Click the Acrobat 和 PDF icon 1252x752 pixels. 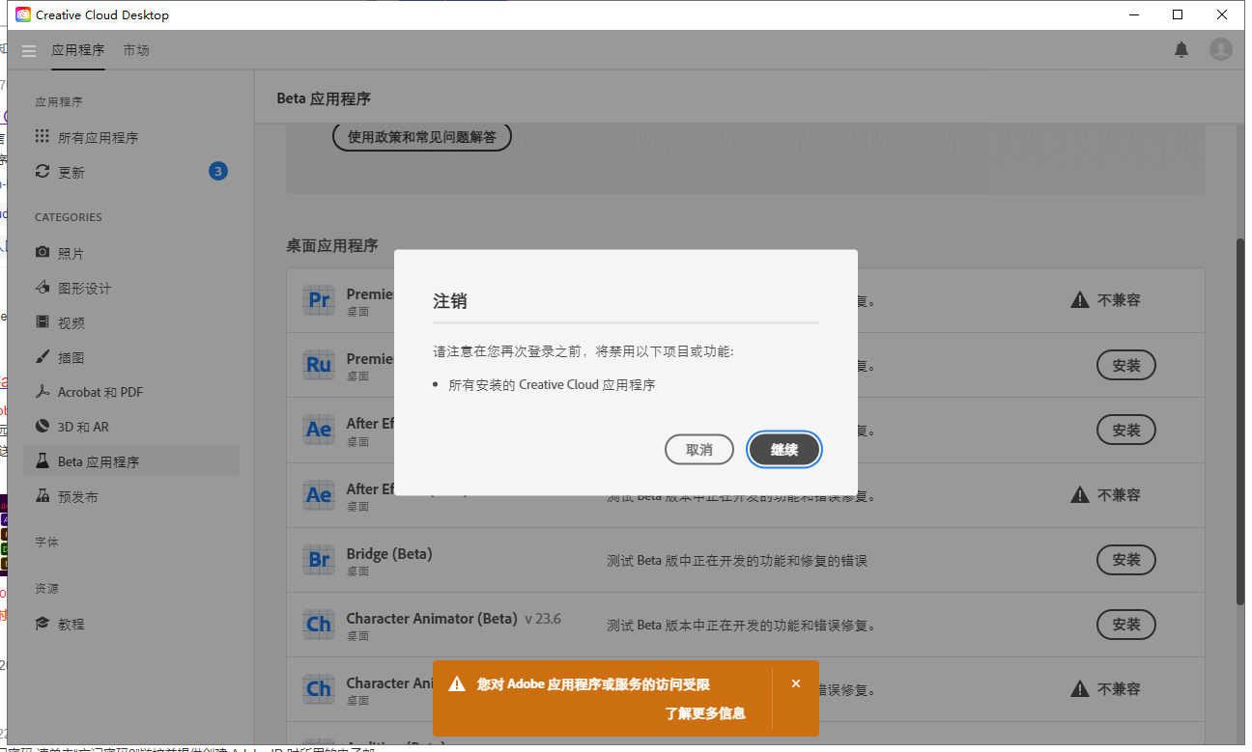click(x=43, y=392)
